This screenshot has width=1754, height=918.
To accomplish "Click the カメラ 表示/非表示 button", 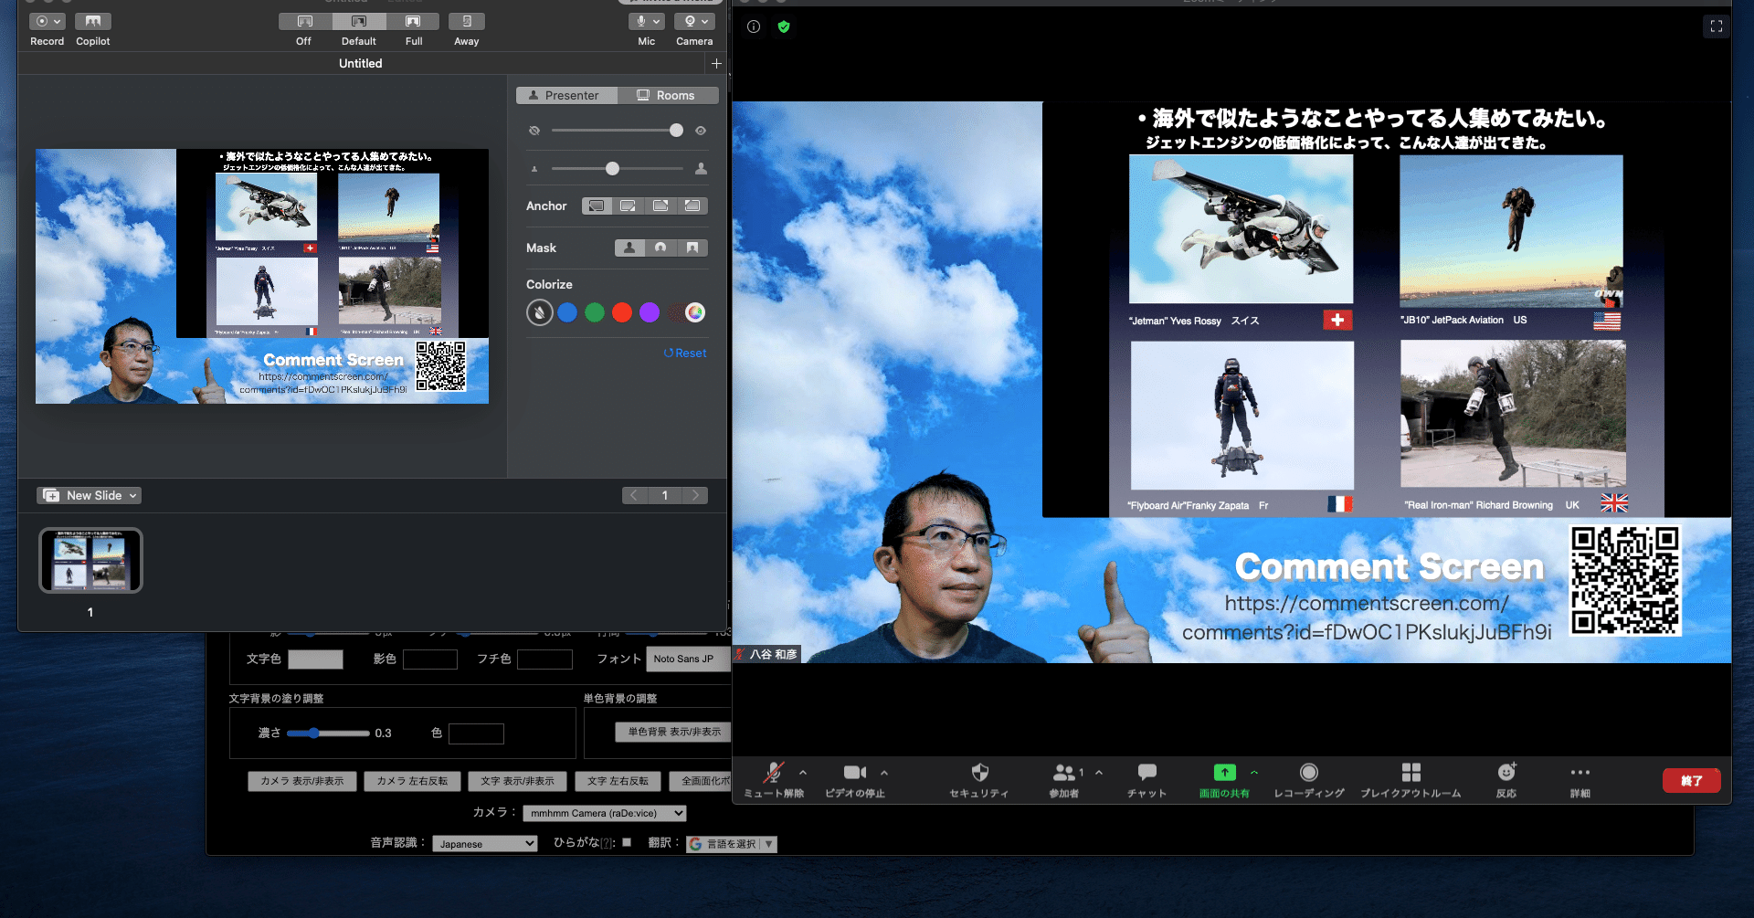I will (302, 781).
